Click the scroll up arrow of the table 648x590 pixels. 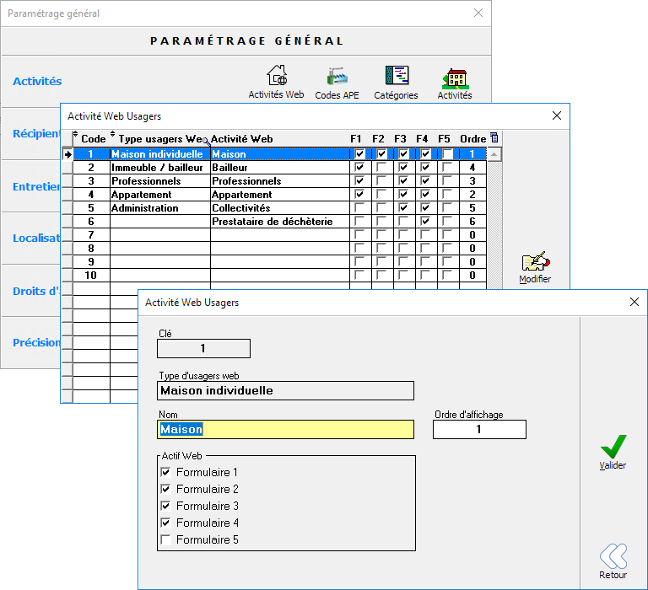point(494,154)
